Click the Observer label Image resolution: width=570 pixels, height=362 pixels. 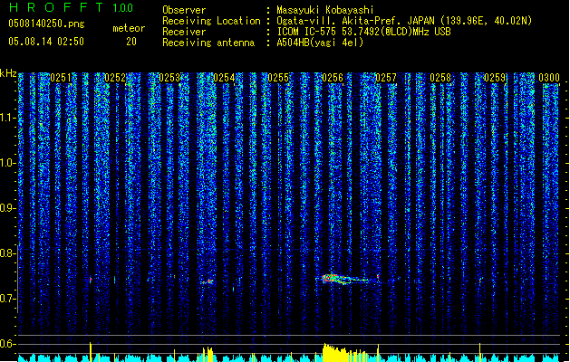tap(184, 10)
